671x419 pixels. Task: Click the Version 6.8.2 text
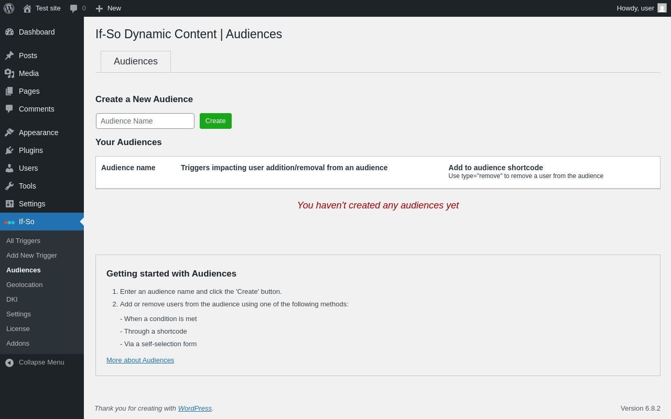coord(641,409)
